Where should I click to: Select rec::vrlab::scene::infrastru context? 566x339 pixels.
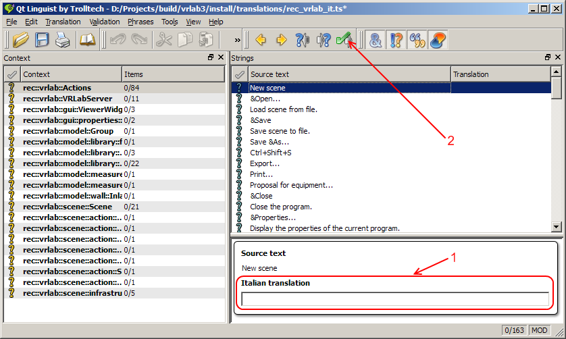[114, 293]
